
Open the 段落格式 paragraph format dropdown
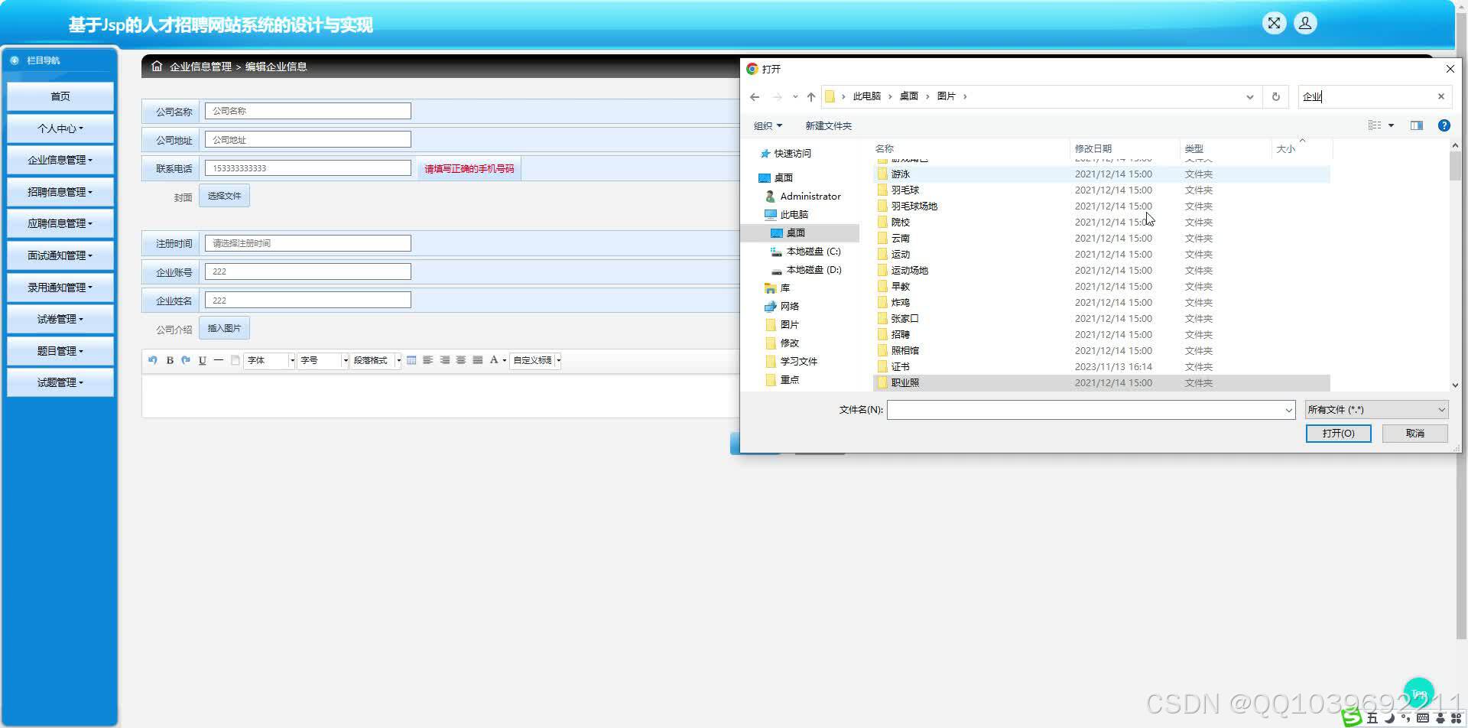pos(376,360)
